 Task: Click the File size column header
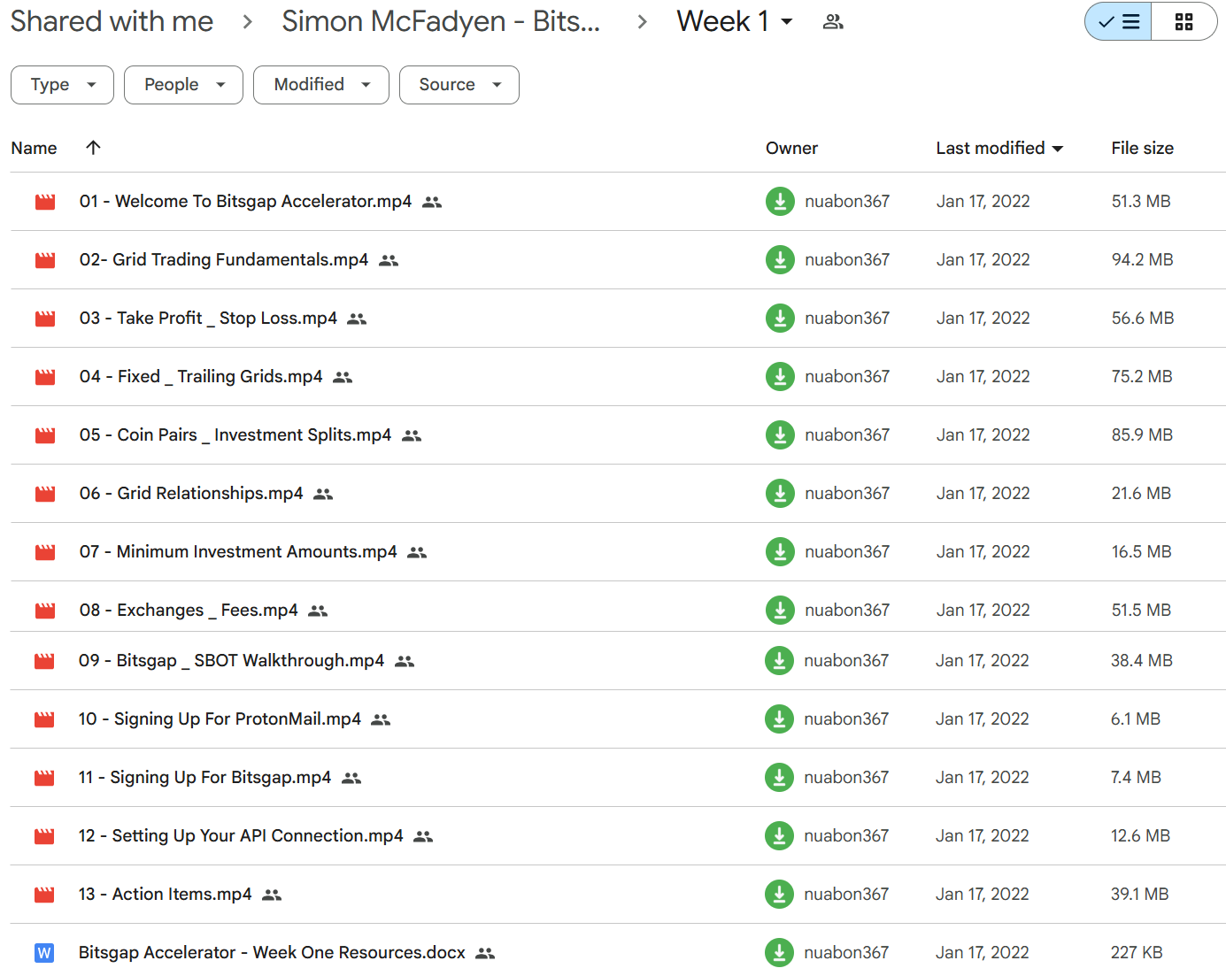[1142, 148]
